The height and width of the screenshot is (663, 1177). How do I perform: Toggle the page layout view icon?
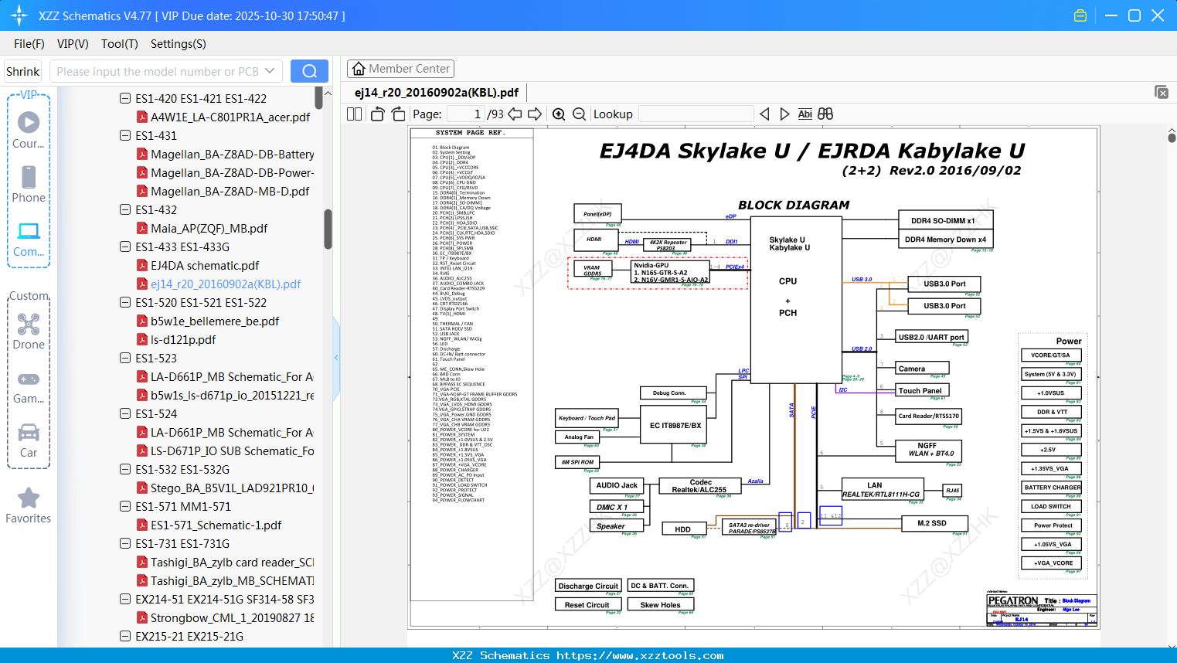click(355, 114)
